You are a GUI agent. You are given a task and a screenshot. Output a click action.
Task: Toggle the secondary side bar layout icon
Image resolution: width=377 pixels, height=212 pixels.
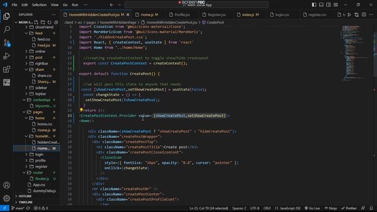coord(329,5)
